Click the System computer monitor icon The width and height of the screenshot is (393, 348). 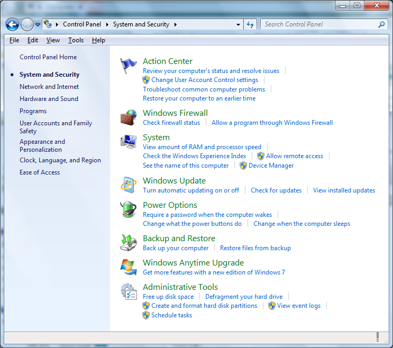click(129, 142)
